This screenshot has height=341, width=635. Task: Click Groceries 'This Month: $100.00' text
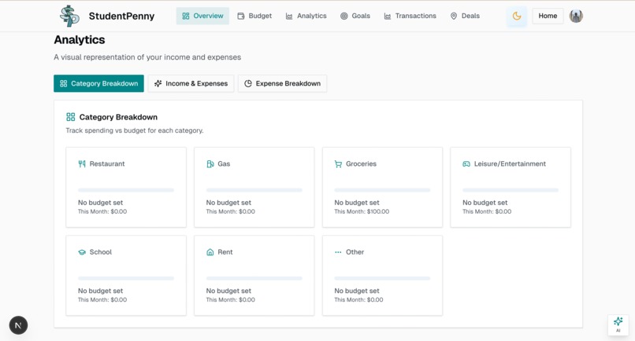pos(362,211)
